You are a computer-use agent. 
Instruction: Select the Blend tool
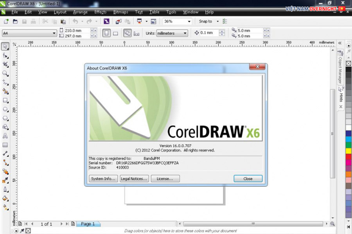[5, 172]
